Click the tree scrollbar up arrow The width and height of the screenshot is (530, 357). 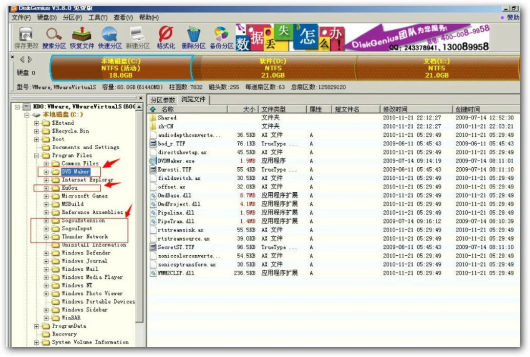coord(139,107)
